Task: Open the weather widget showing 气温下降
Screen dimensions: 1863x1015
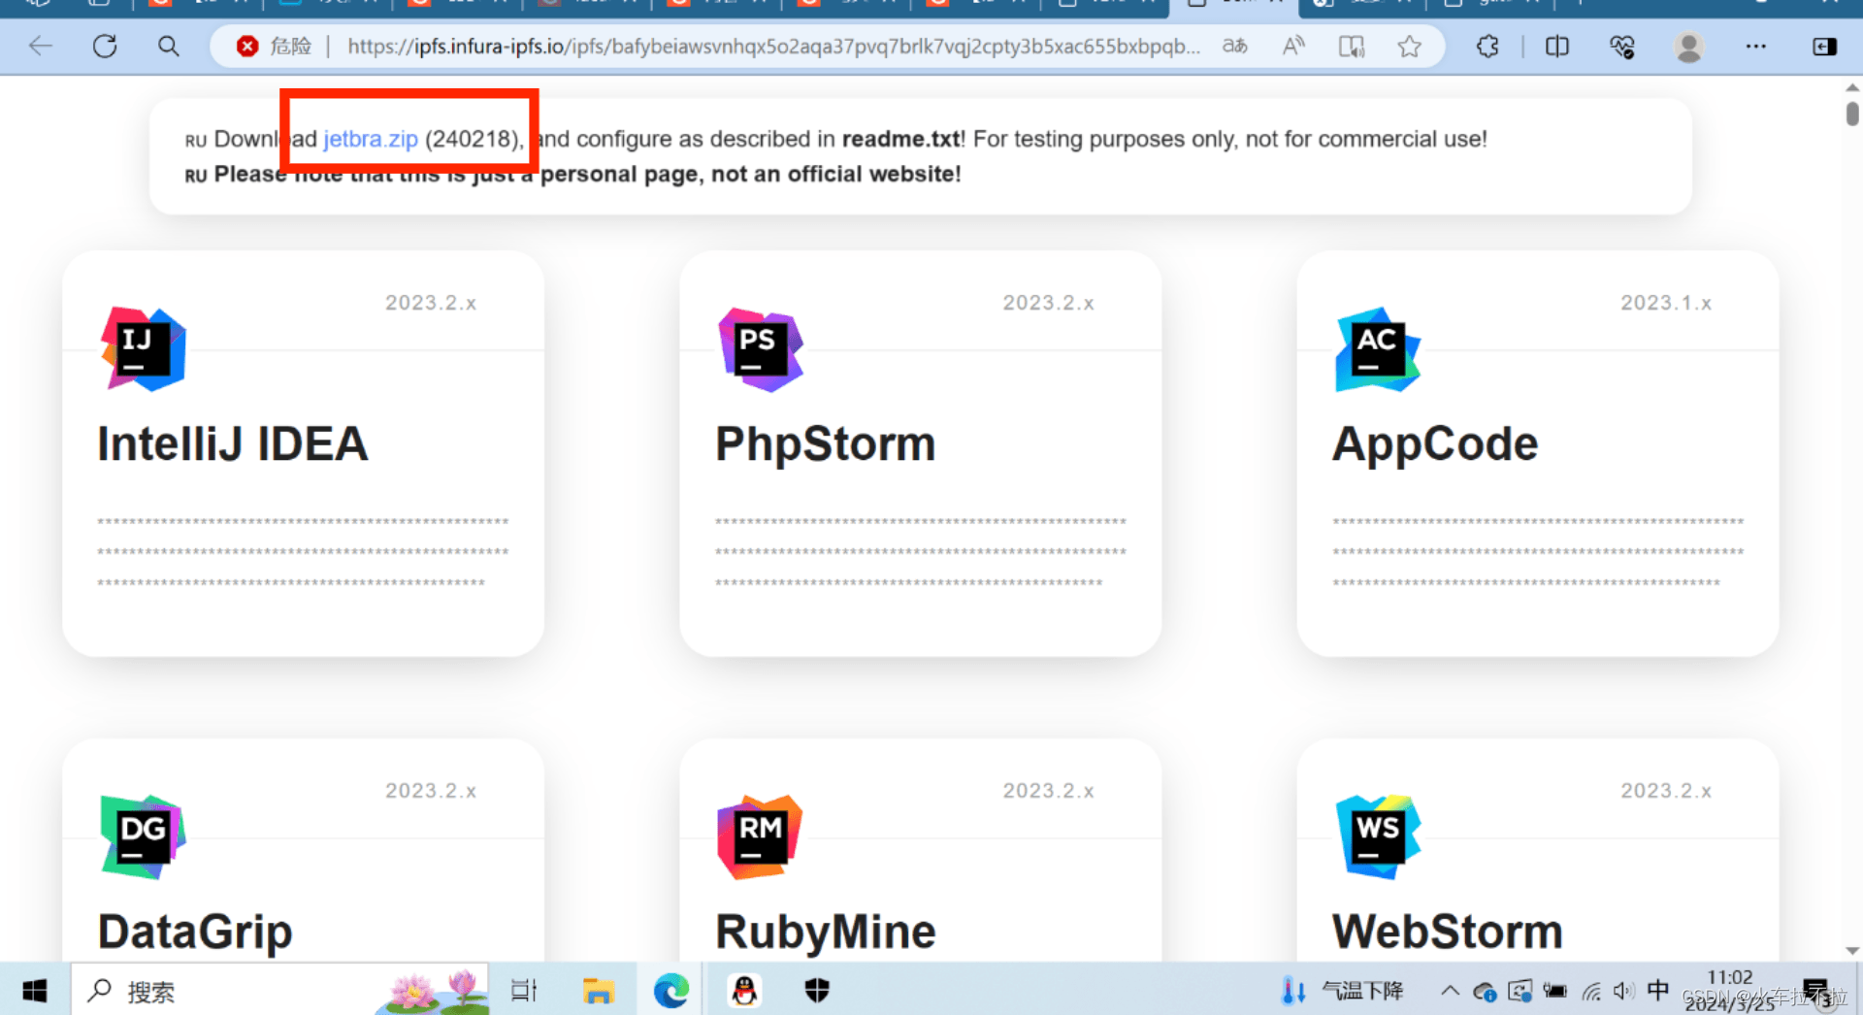Action: 1343,991
